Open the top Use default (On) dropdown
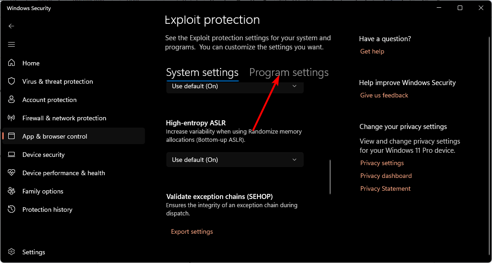The height and width of the screenshot is (263, 492). click(235, 86)
